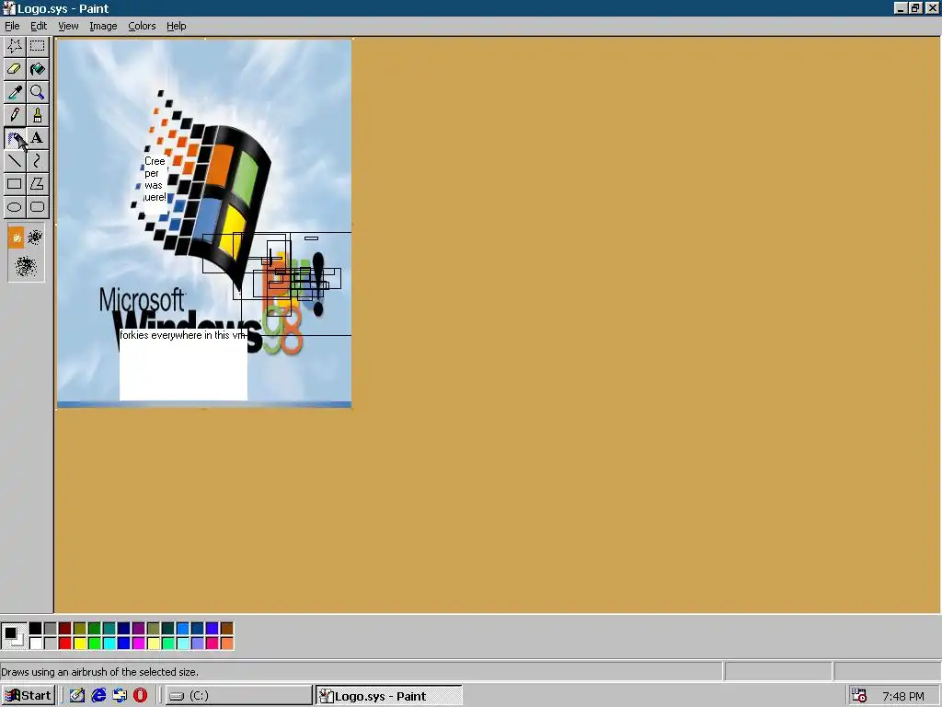942x707 pixels.
Task: Pick the bright cyan swatch
Action: pyautogui.click(x=109, y=643)
